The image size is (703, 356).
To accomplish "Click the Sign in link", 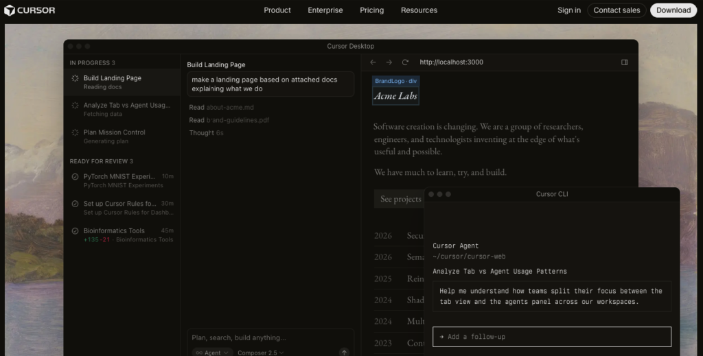I will coord(569,10).
